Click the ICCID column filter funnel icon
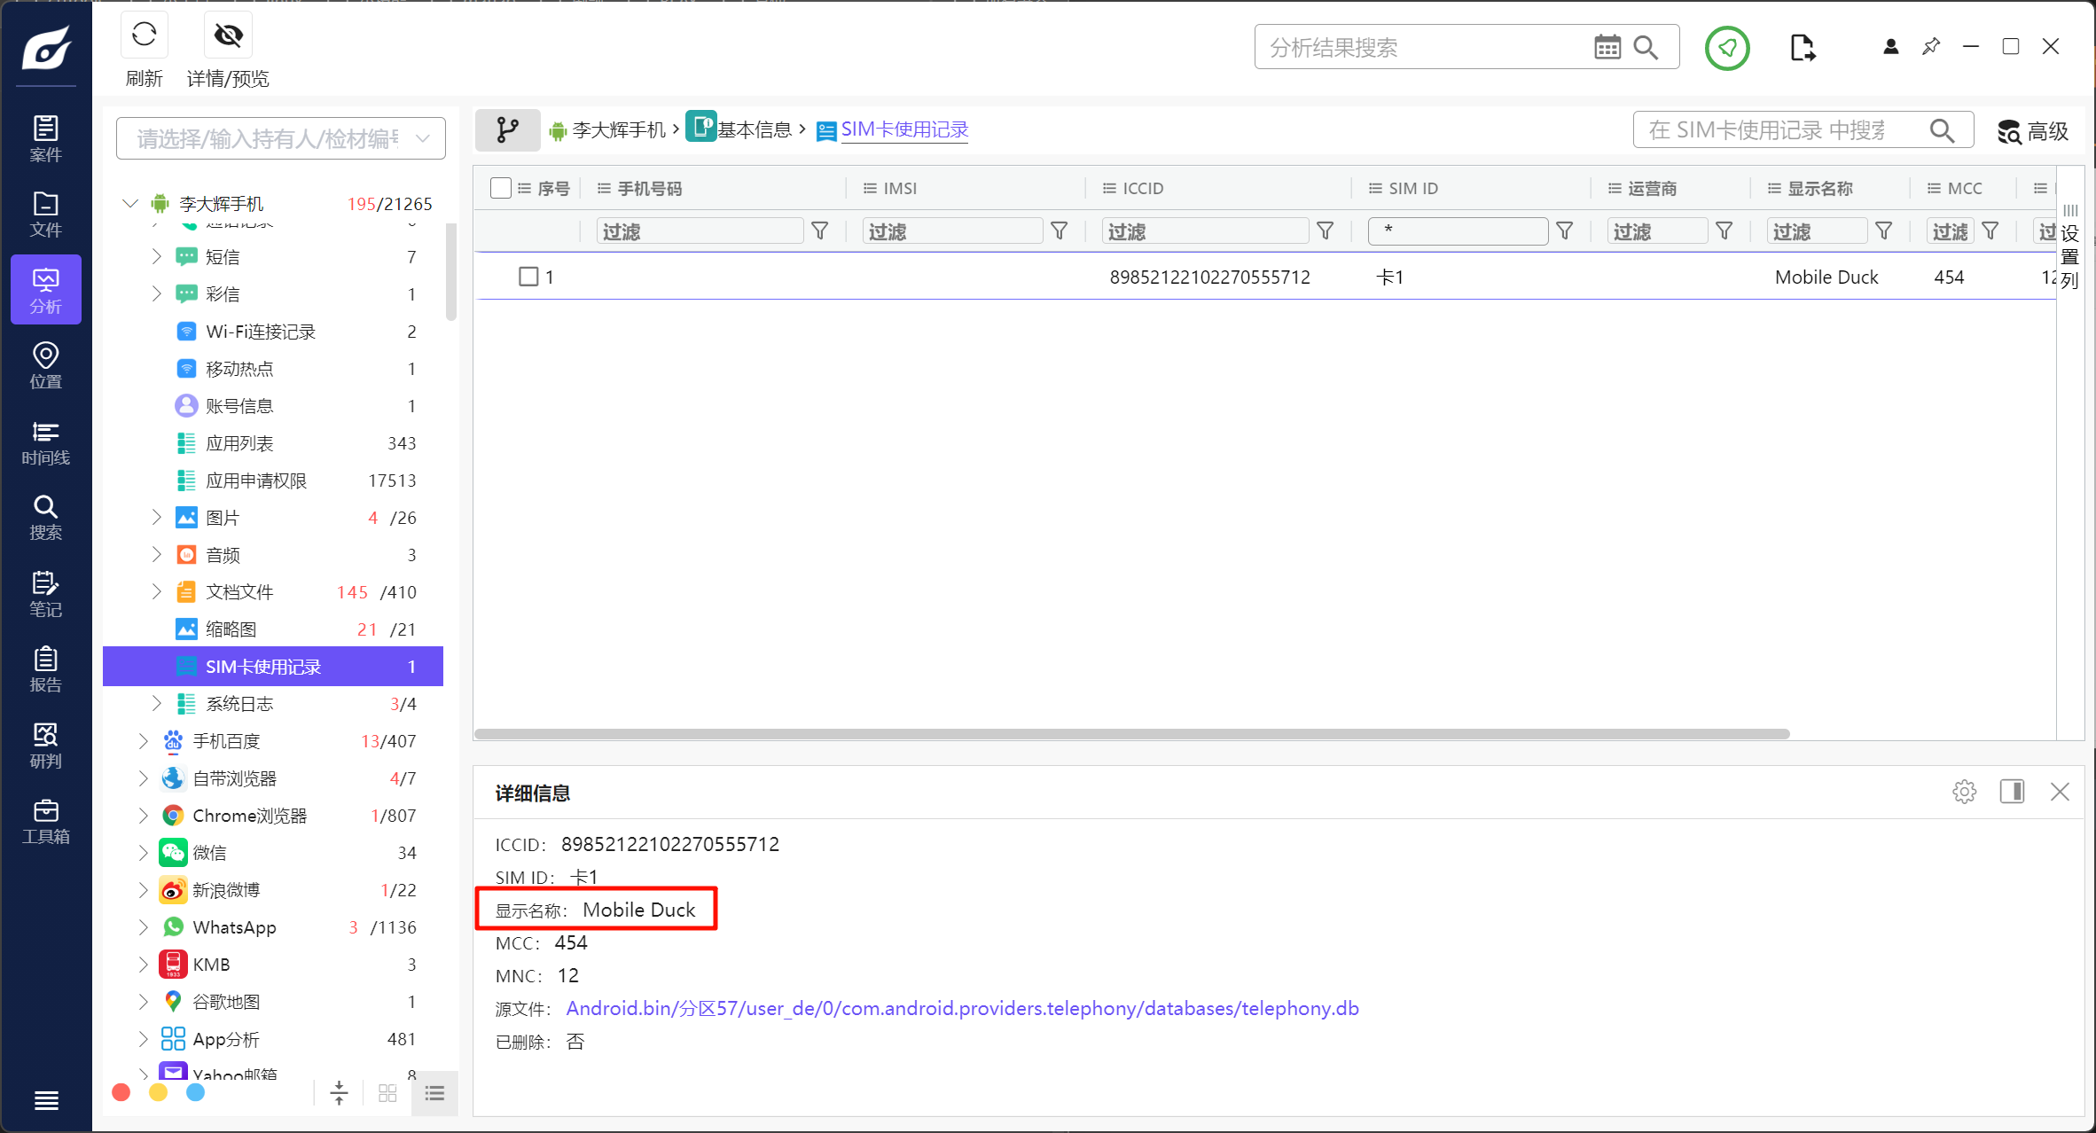The image size is (2096, 1133). point(1325,231)
